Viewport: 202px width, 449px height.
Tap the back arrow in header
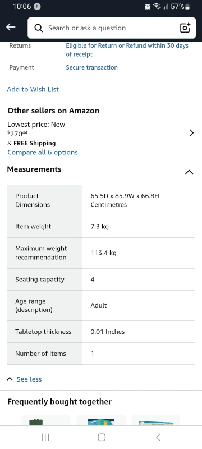click(11, 27)
